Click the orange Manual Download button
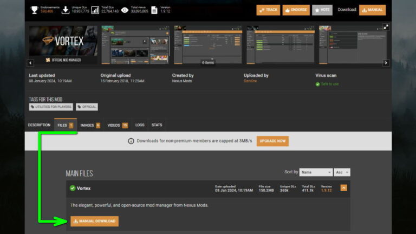Viewport: 416px width, 234px height. [94, 221]
